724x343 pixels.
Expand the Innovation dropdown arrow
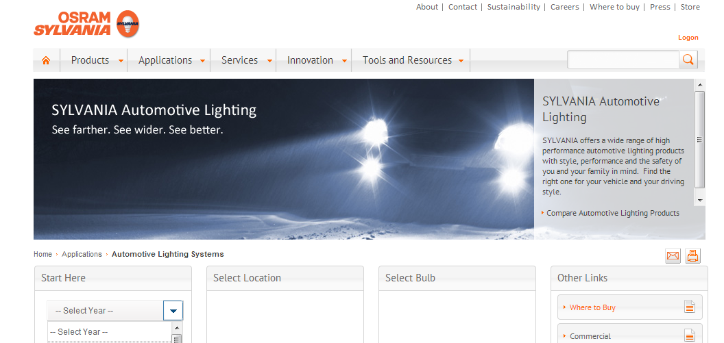pyautogui.click(x=344, y=61)
